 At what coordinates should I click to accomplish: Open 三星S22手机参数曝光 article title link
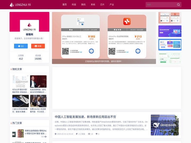coord(20,110)
